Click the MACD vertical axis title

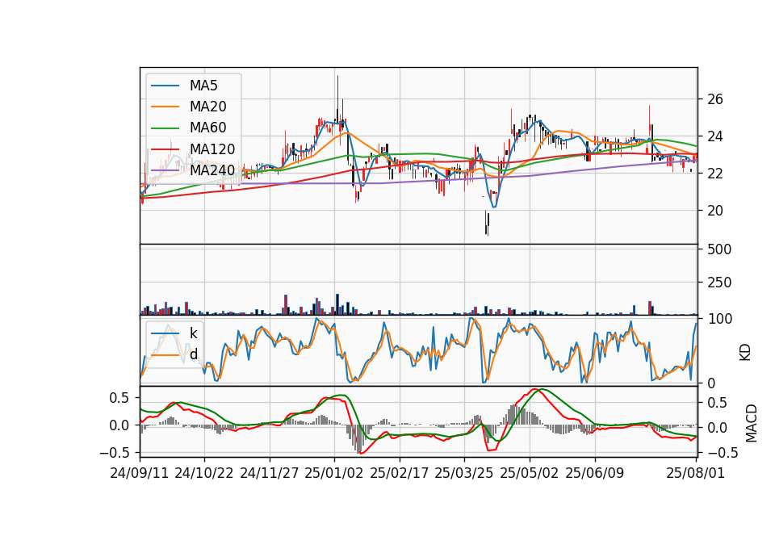(752, 423)
